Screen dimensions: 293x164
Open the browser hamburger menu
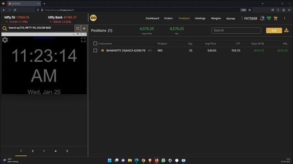tap(289, 10)
